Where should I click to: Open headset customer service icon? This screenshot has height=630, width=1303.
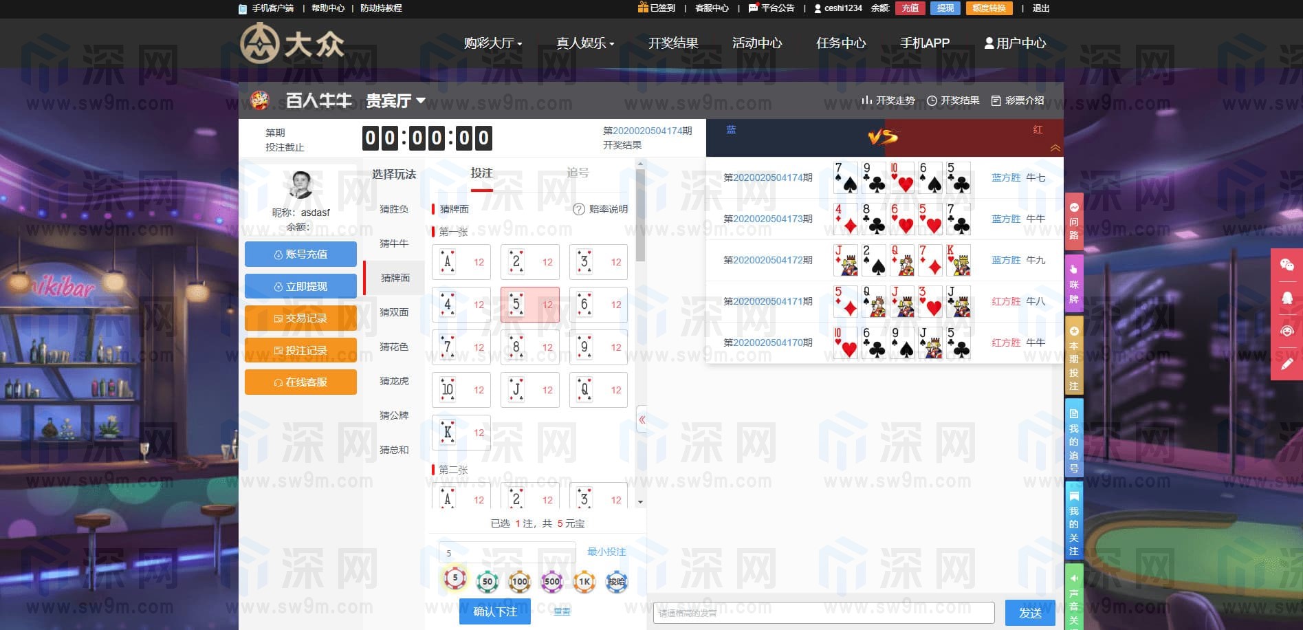click(x=1286, y=331)
